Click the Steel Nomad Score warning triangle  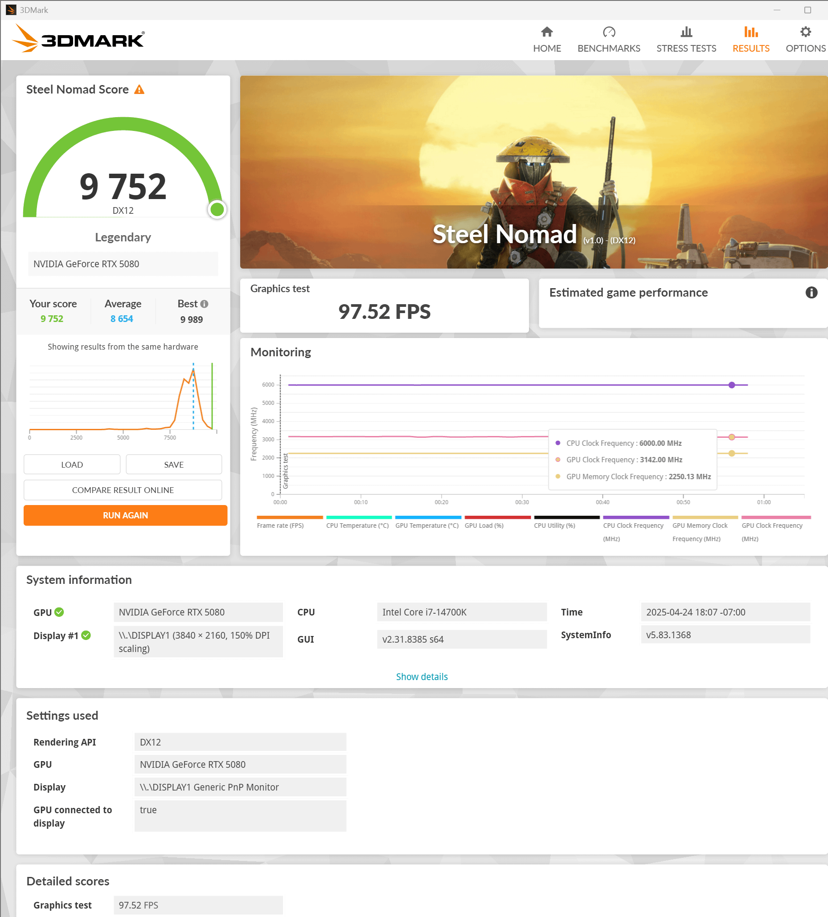click(x=139, y=90)
